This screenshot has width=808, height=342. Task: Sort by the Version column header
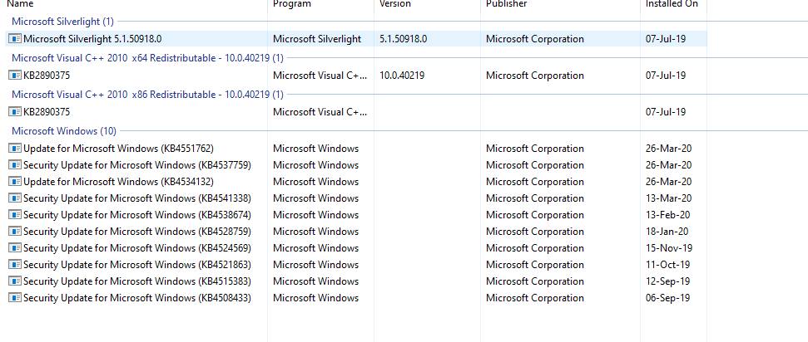click(x=394, y=3)
